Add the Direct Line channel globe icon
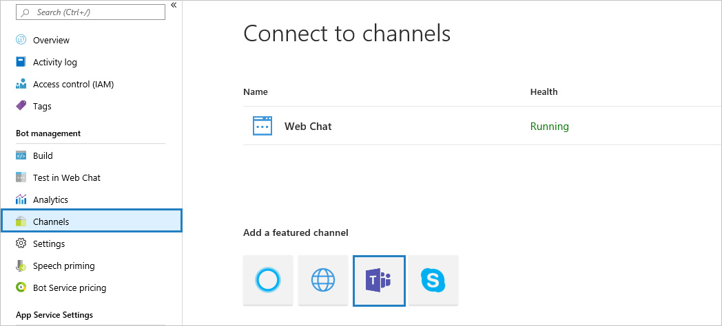 tap(323, 280)
